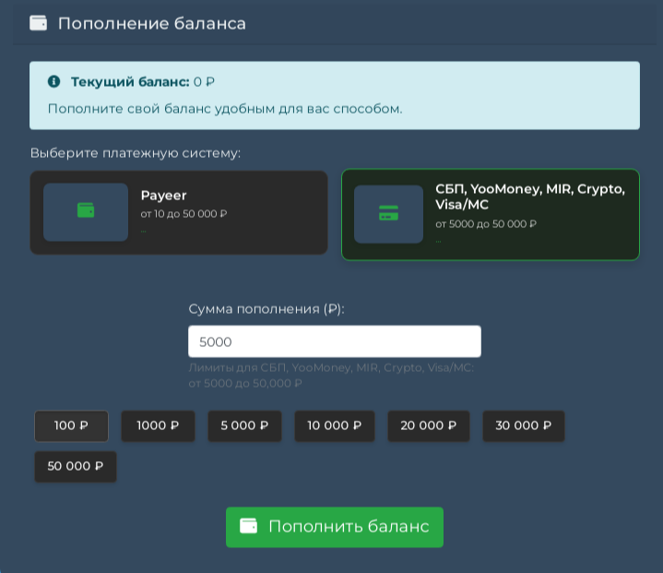Select the 50 000 ₽ preset amount
Image resolution: width=663 pixels, height=573 pixels.
click(x=76, y=466)
